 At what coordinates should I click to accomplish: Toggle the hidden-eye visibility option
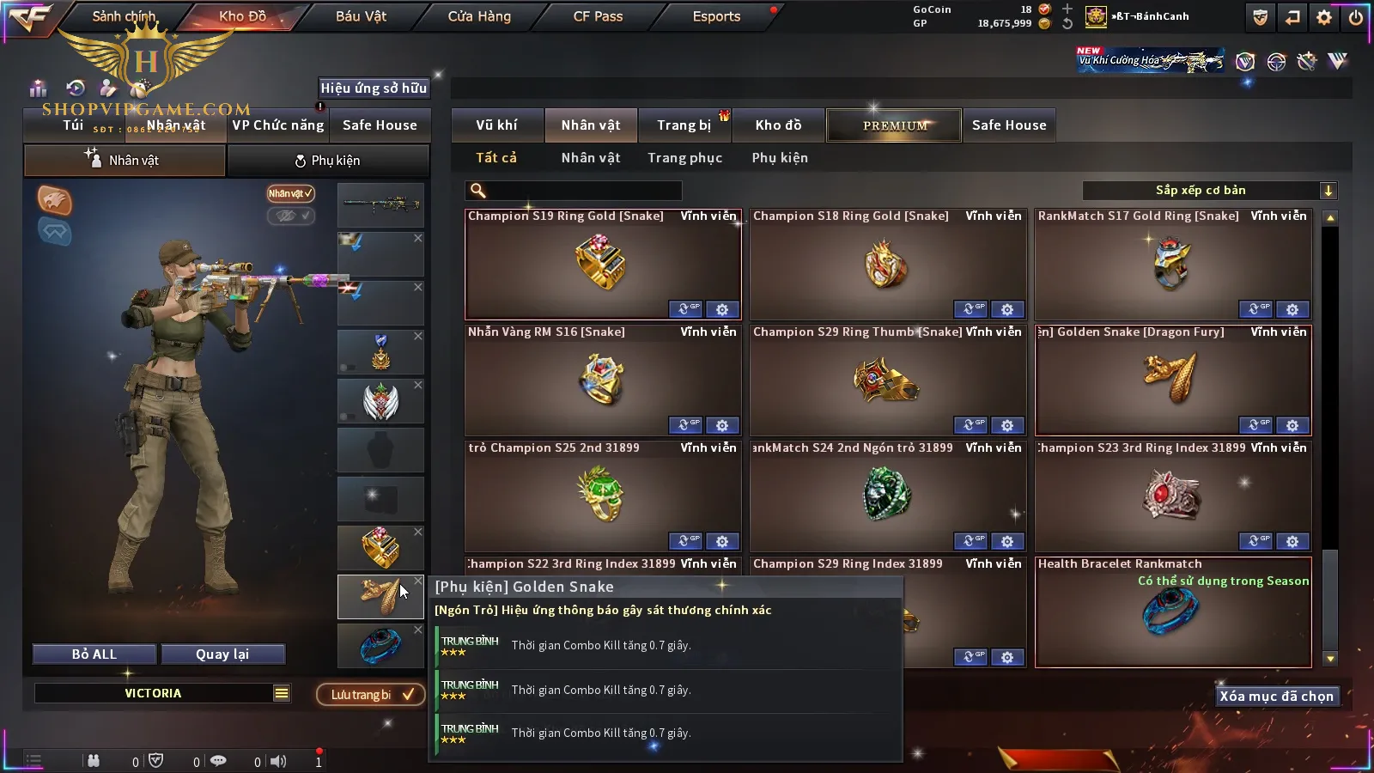(x=290, y=216)
